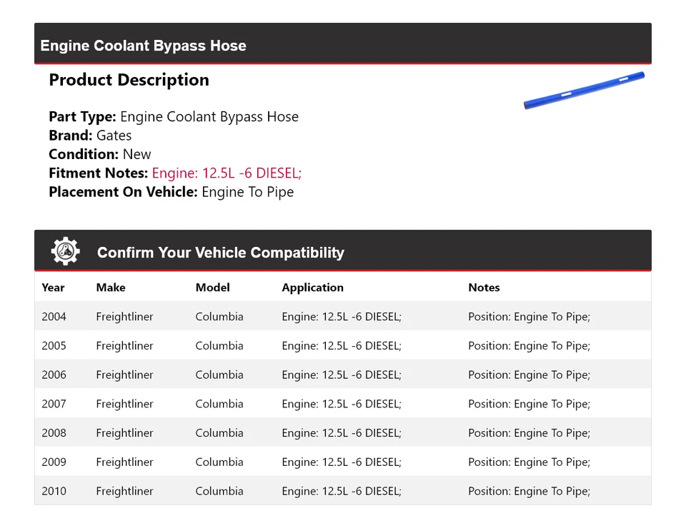Click the Notes column header
This screenshot has width=686, height=528.
[x=484, y=288]
